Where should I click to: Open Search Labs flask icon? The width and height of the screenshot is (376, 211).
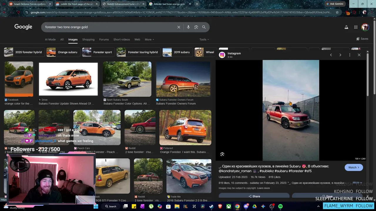pyautogui.click(x=346, y=27)
